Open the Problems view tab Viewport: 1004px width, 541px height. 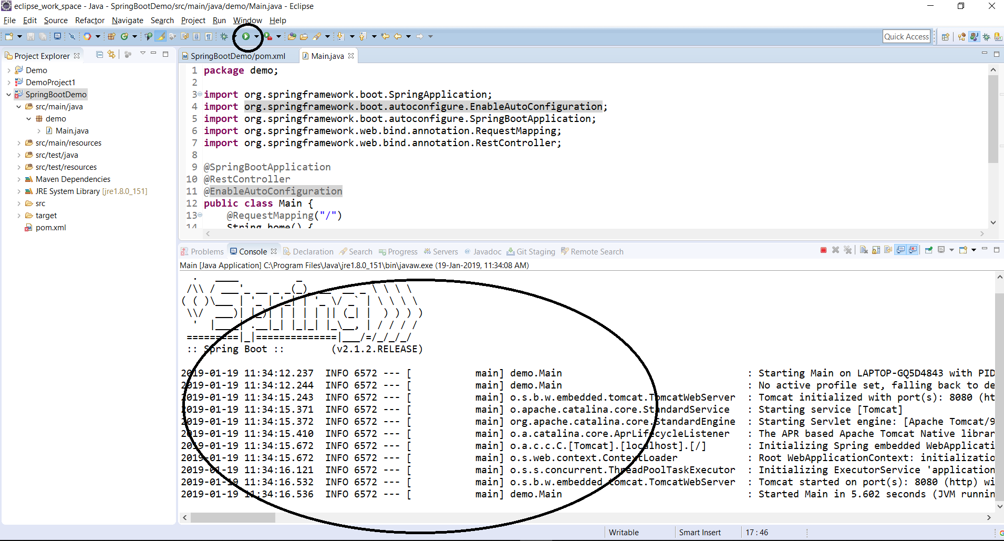pos(206,252)
